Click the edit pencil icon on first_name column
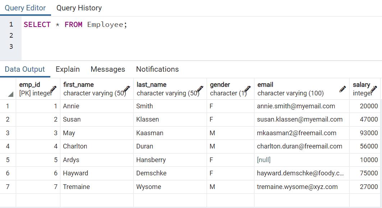The image size is (382, 208). [127, 89]
